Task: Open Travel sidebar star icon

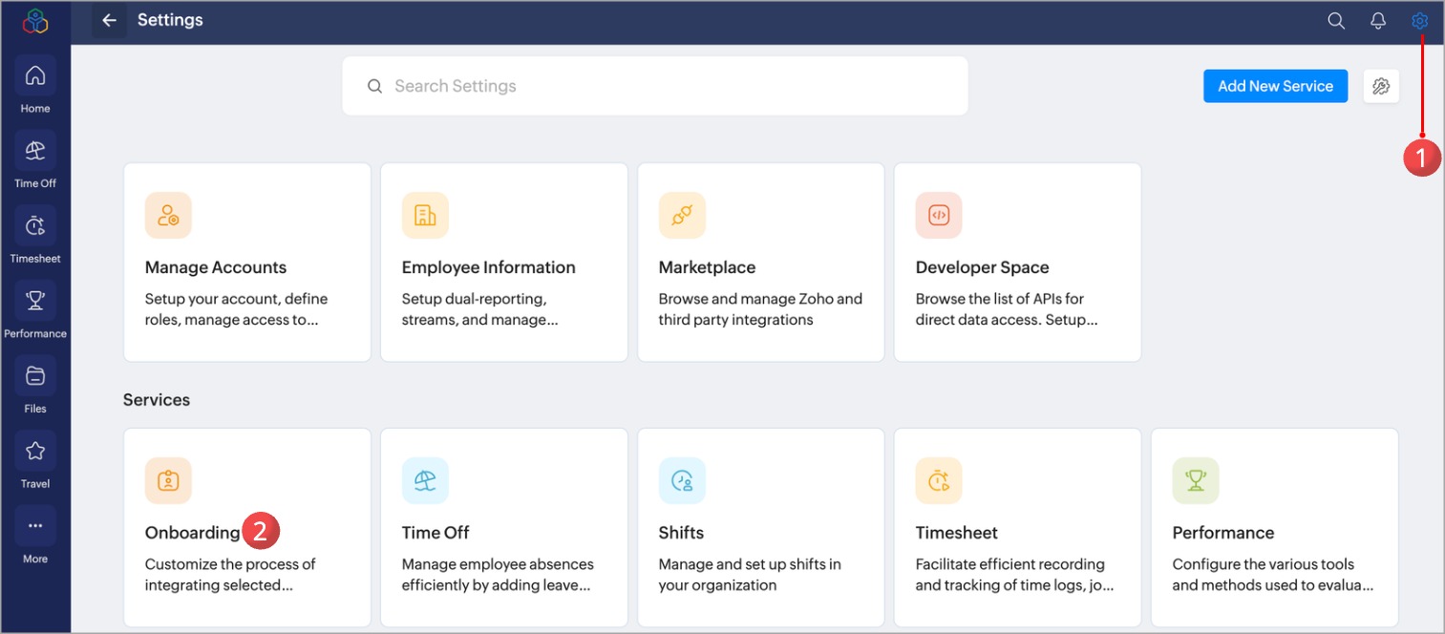Action: (35, 451)
